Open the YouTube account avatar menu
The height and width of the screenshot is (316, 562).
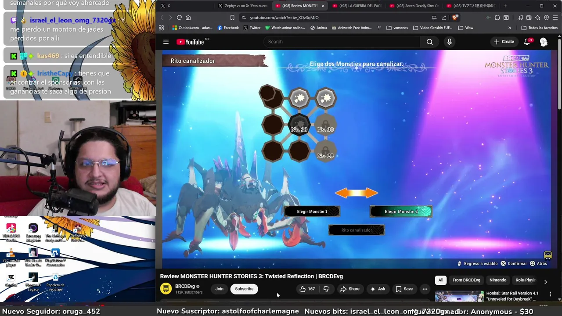point(544,42)
